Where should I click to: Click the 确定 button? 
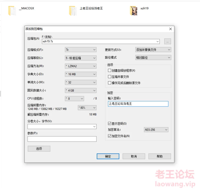[x=108, y=156]
